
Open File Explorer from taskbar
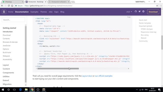click(x=26, y=90)
